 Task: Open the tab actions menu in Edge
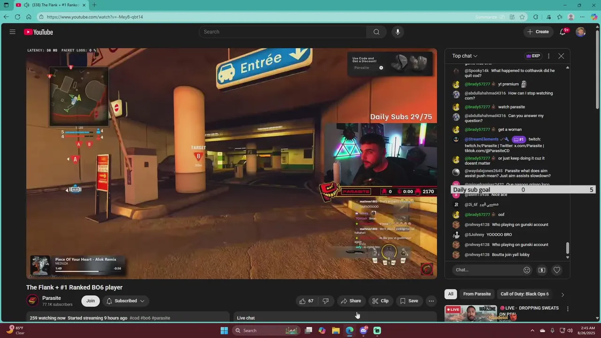(6, 5)
